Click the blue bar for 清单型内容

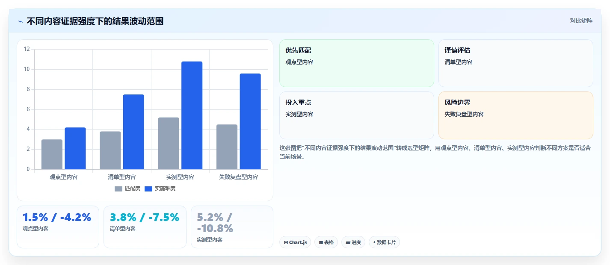(133, 132)
